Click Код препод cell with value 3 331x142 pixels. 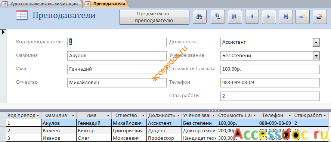24,138
